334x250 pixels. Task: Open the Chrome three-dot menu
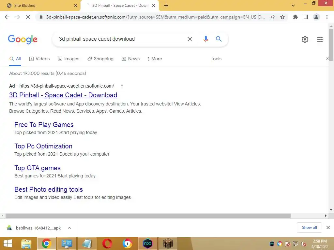[x=327, y=17]
